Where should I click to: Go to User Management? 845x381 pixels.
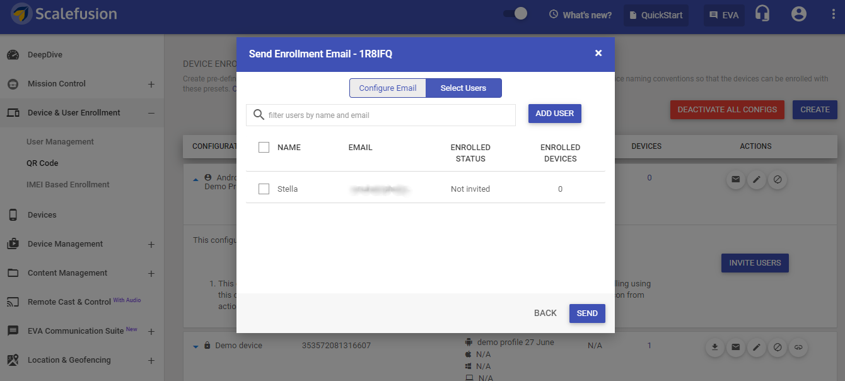tap(60, 142)
